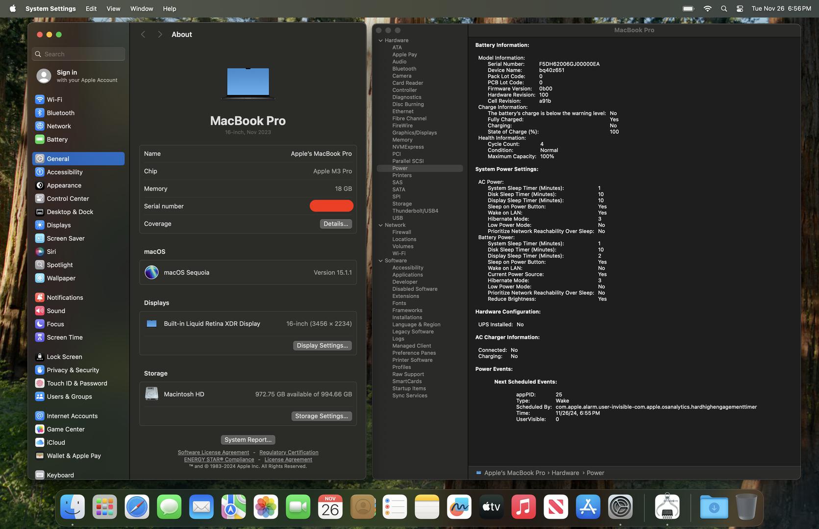Collapse the Hardware tree section
The width and height of the screenshot is (819, 529).
pos(381,41)
